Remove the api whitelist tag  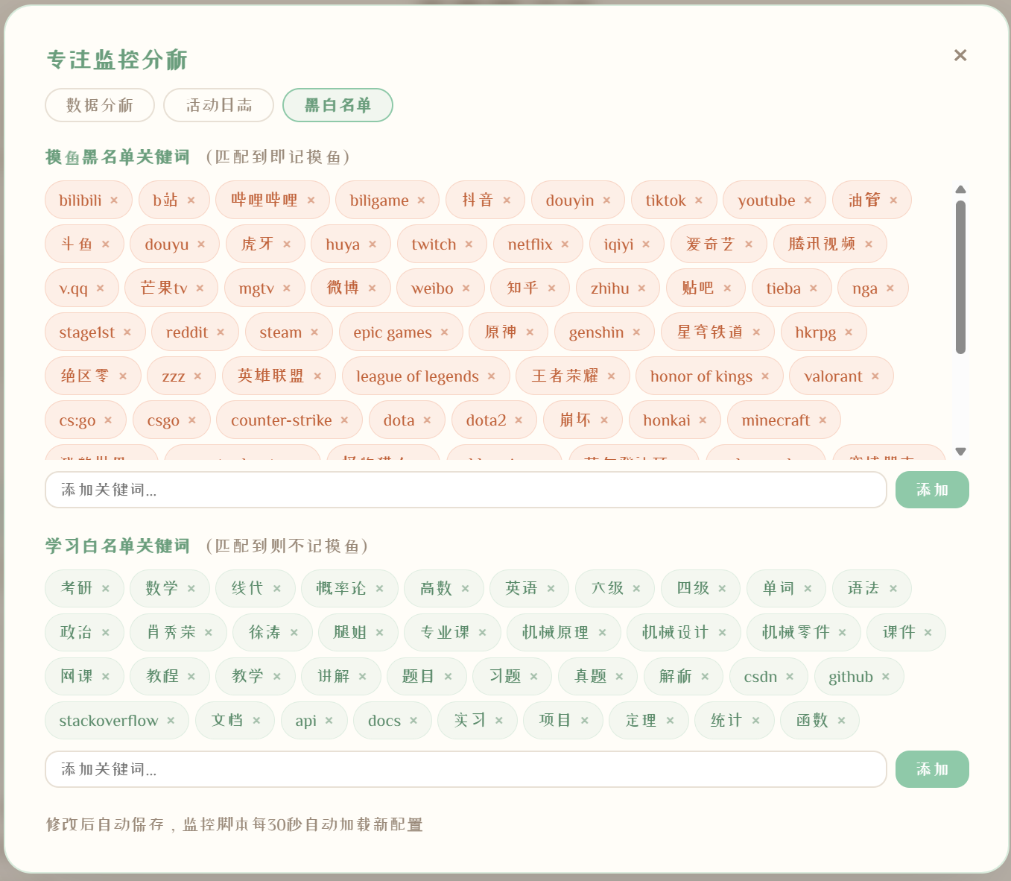[x=329, y=721]
